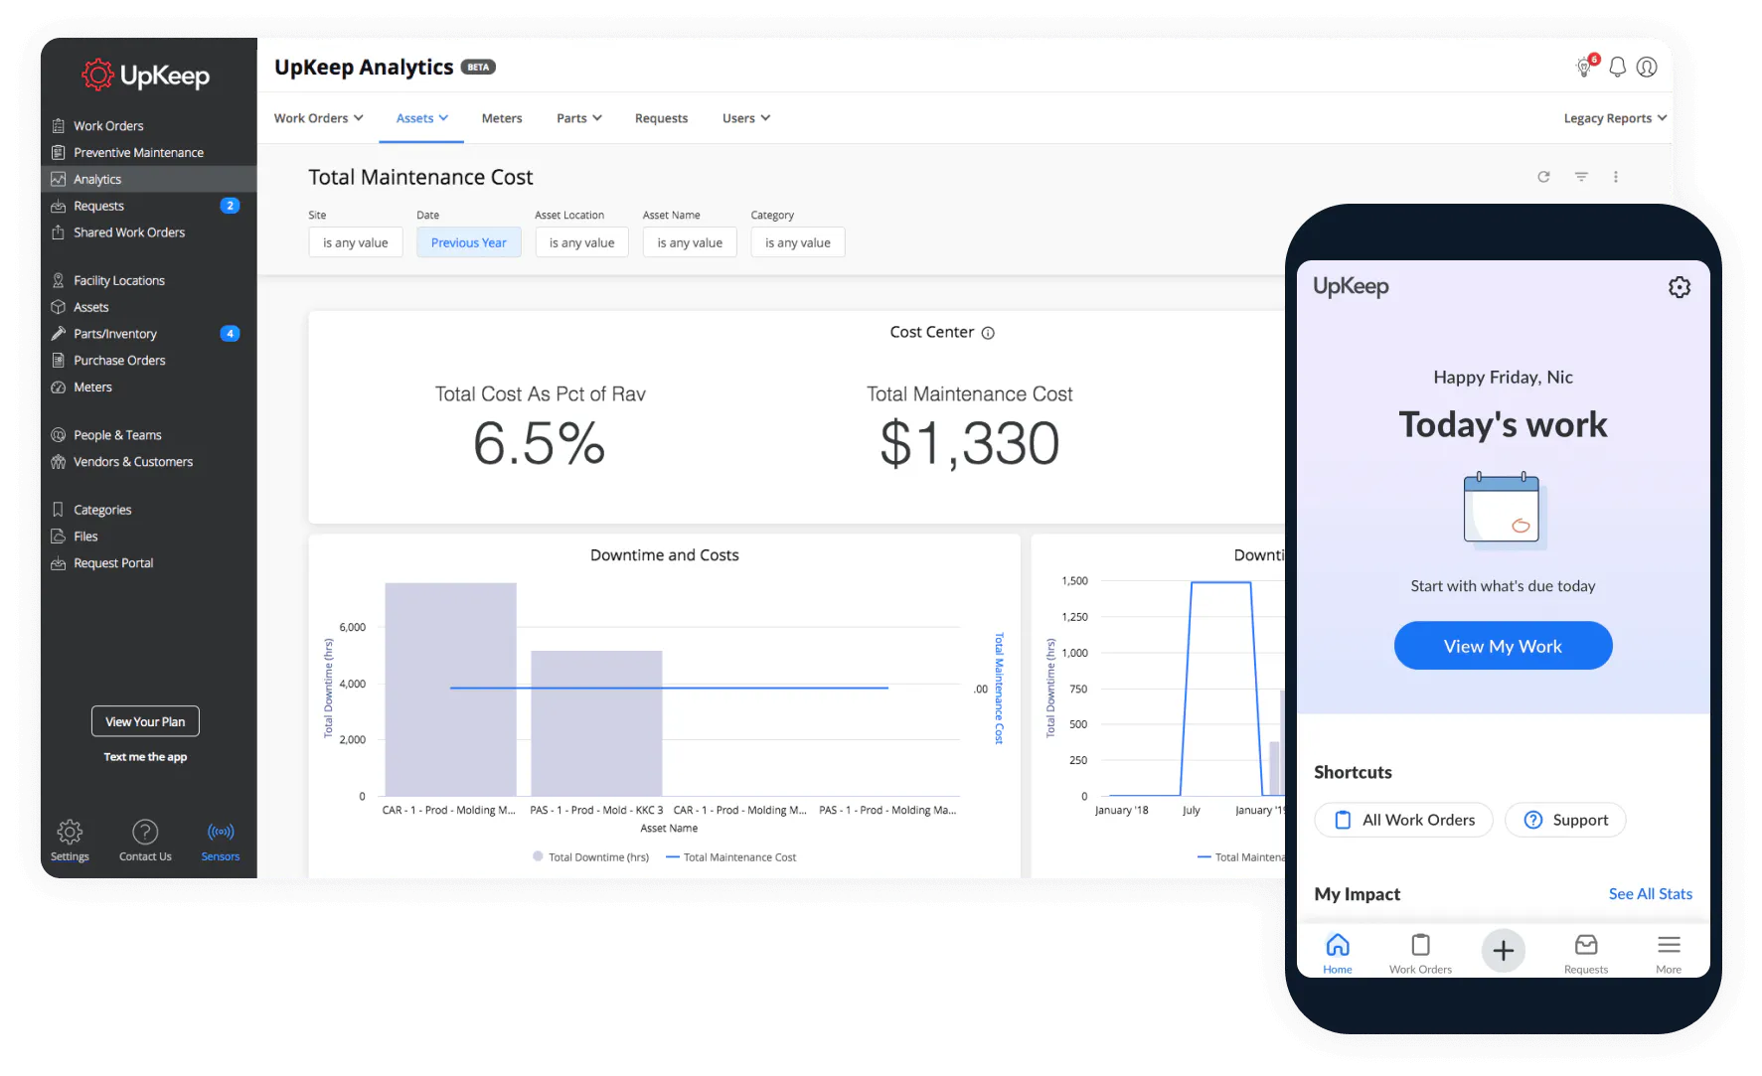Switch to the Meters analytics tab
The height and width of the screenshot is (1076, 1762).
[502, 118]
